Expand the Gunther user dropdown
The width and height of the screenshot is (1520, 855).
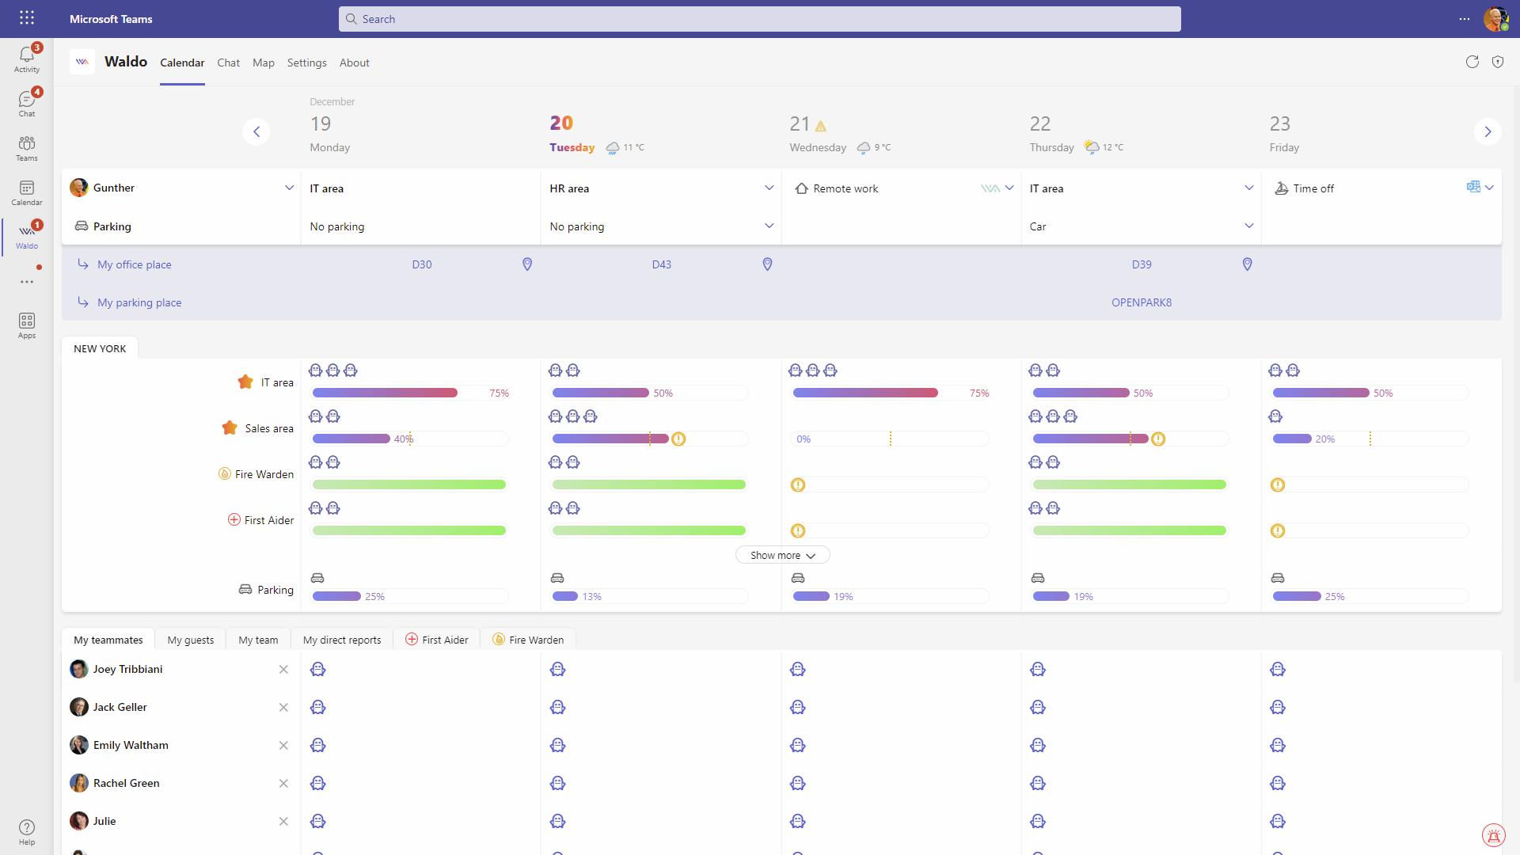[289, 188]
